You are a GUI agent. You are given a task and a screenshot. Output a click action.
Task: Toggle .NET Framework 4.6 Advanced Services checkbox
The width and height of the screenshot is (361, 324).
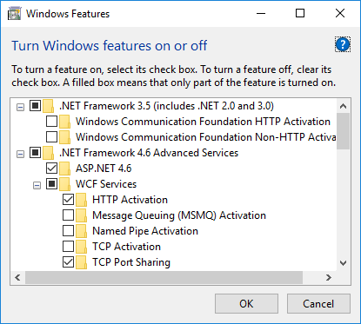click(35, 152)
